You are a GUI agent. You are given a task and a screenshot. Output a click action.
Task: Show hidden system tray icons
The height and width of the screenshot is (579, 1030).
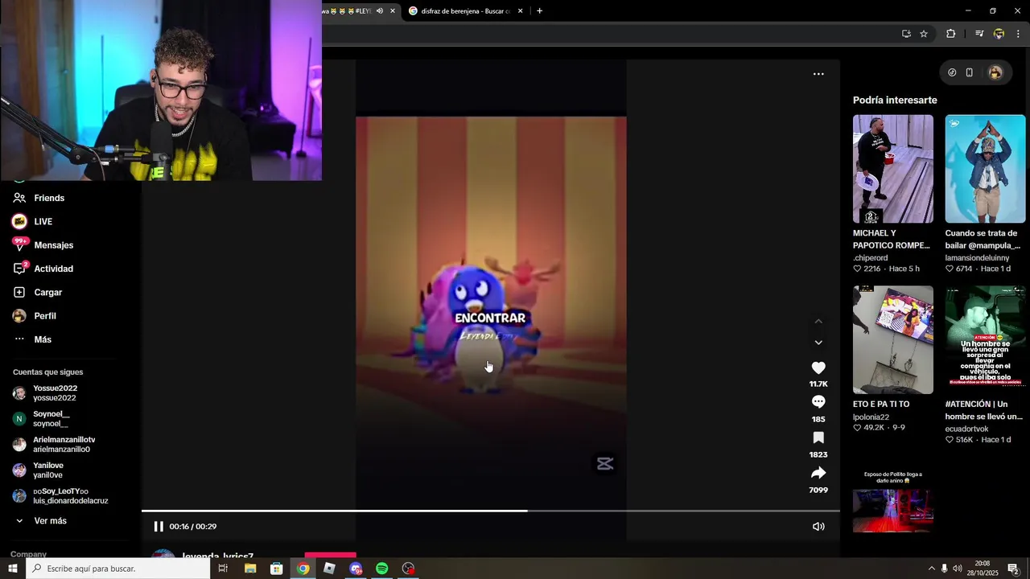click(932, 569)
